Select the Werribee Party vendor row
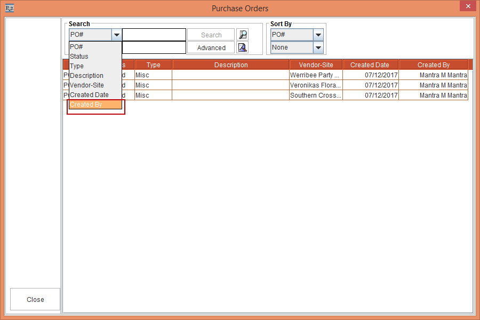This screenshot has width=480, height=320. click(315, 75)
